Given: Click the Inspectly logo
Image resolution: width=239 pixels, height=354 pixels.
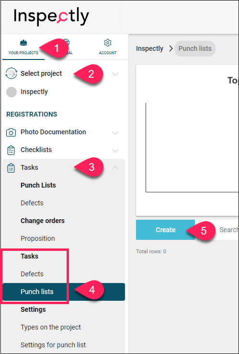Looking at the screenshot, I should (x=51, y=17).
